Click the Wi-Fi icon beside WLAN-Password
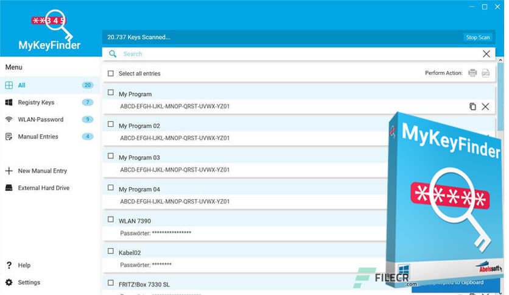The image size is (509, 295). tap(9, 119)
